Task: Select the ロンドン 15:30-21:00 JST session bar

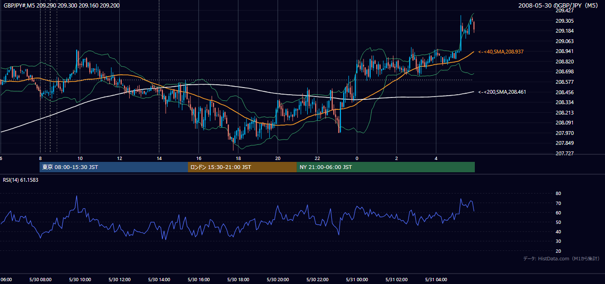Action: click(242, 167)
